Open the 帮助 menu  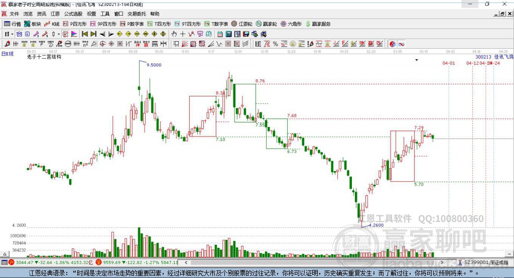(155, 14)
